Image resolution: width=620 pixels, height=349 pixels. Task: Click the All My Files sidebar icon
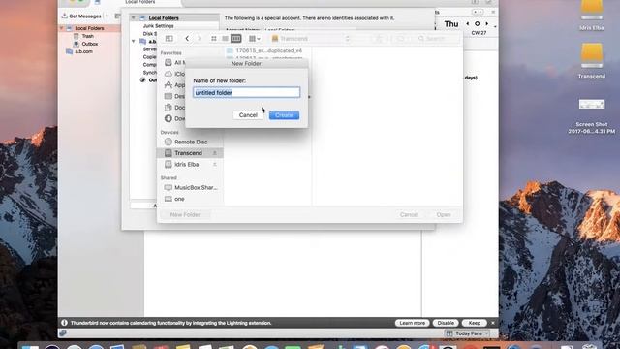pos(169,62)
